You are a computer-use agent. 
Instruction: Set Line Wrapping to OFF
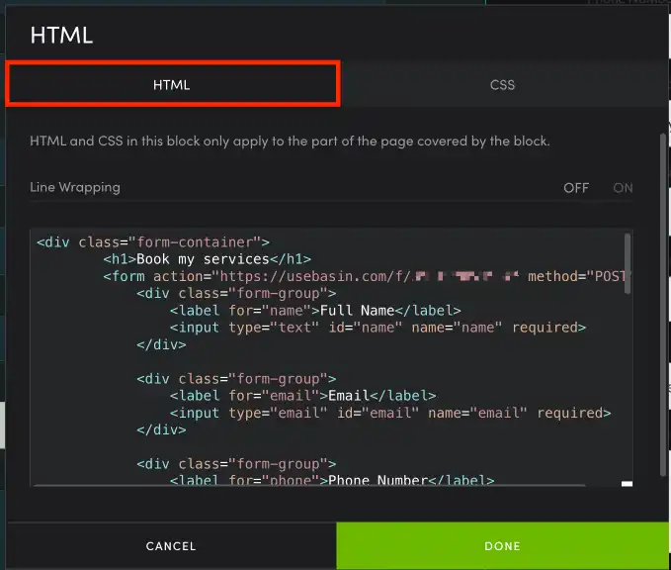(x=575, y=188)
